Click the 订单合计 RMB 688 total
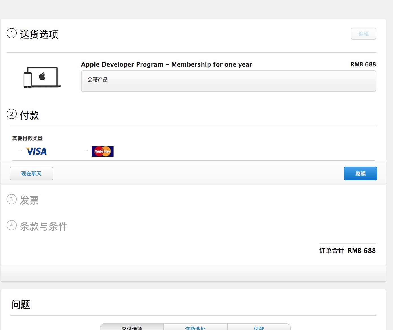393x330 pixels. click(x=348, y=251)
